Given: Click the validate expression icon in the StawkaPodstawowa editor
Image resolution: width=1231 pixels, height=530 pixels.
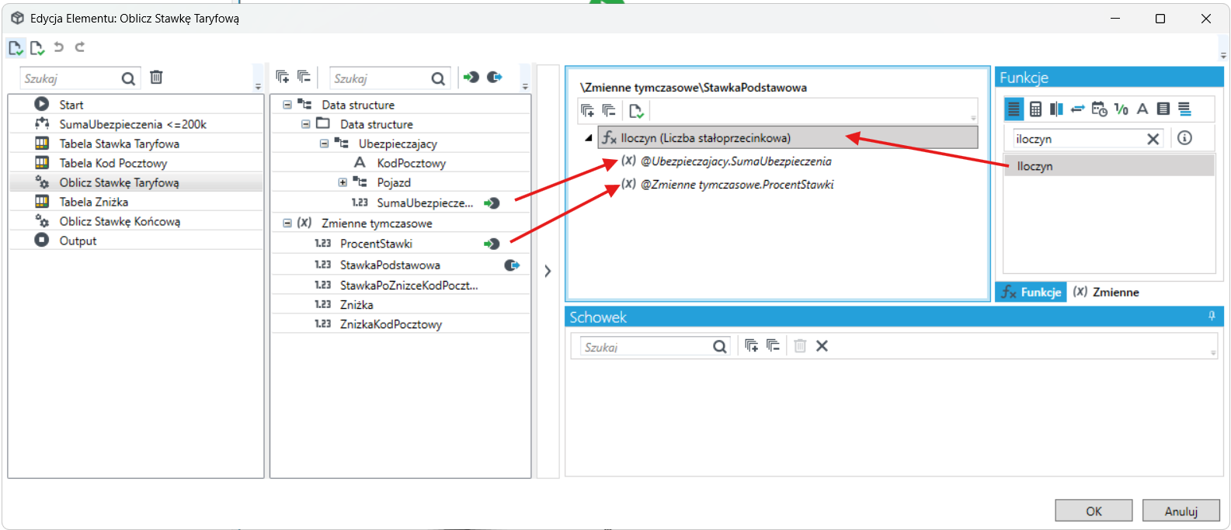Looking at the screenshot, I should point(636,111).
